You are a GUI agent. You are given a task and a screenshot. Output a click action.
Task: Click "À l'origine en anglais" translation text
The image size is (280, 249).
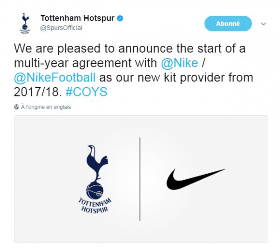point(46,107)
